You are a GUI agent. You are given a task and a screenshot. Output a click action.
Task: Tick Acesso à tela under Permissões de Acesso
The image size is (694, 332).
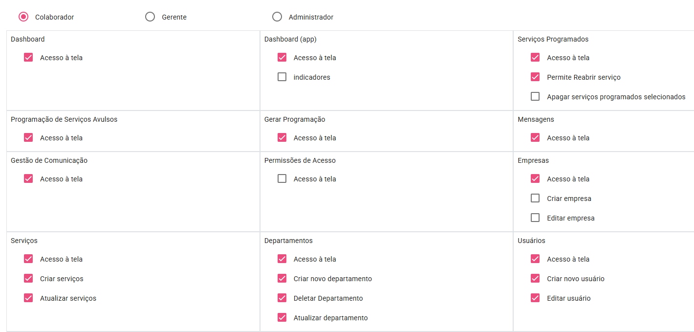pyautogui.click(x=282, y=178)
